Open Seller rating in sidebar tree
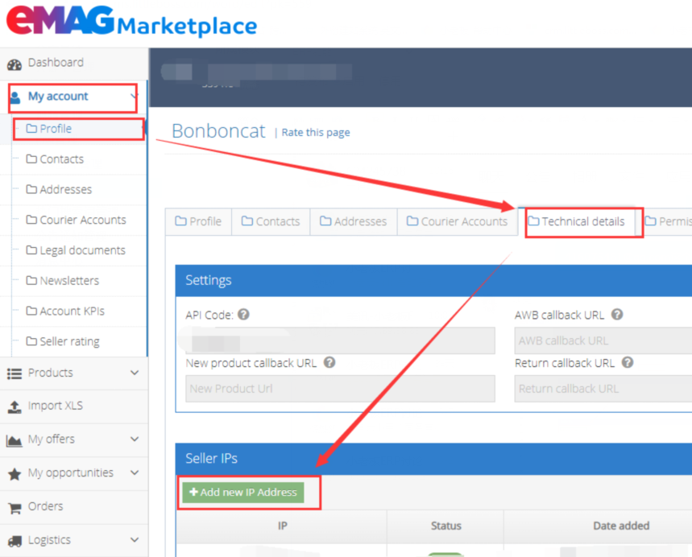The height and width of the screenshot is (557, 692). [69, 341]
